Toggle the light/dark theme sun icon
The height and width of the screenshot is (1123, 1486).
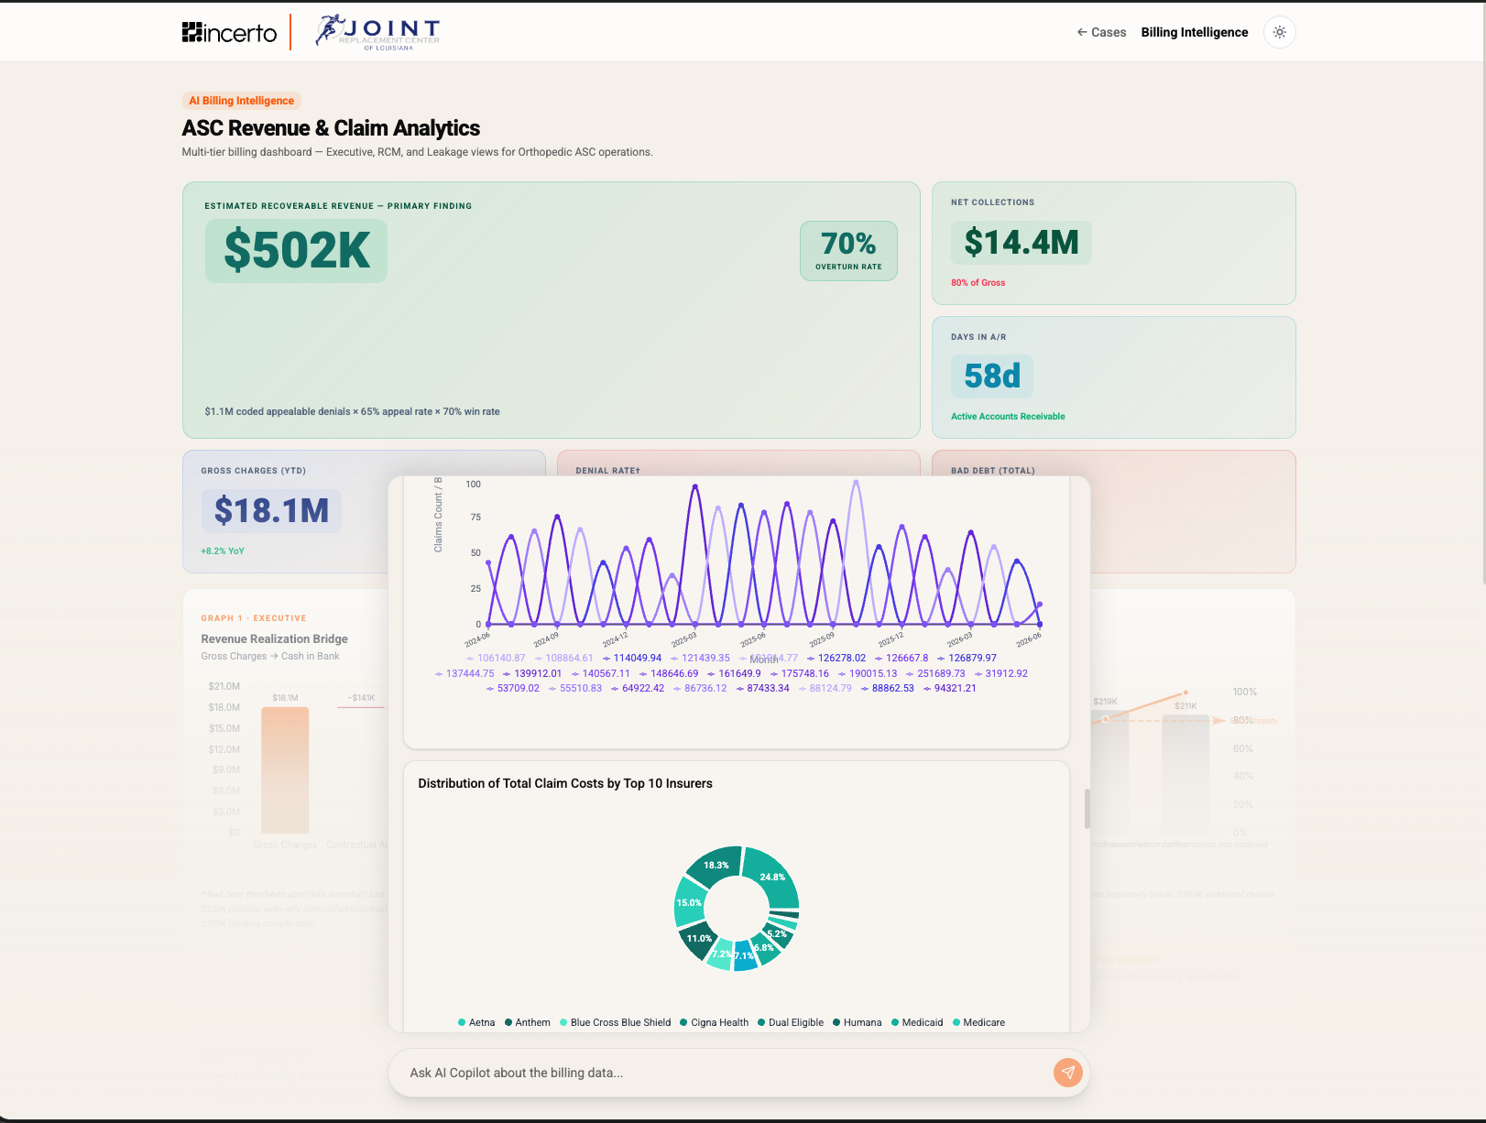point(1279,32)
